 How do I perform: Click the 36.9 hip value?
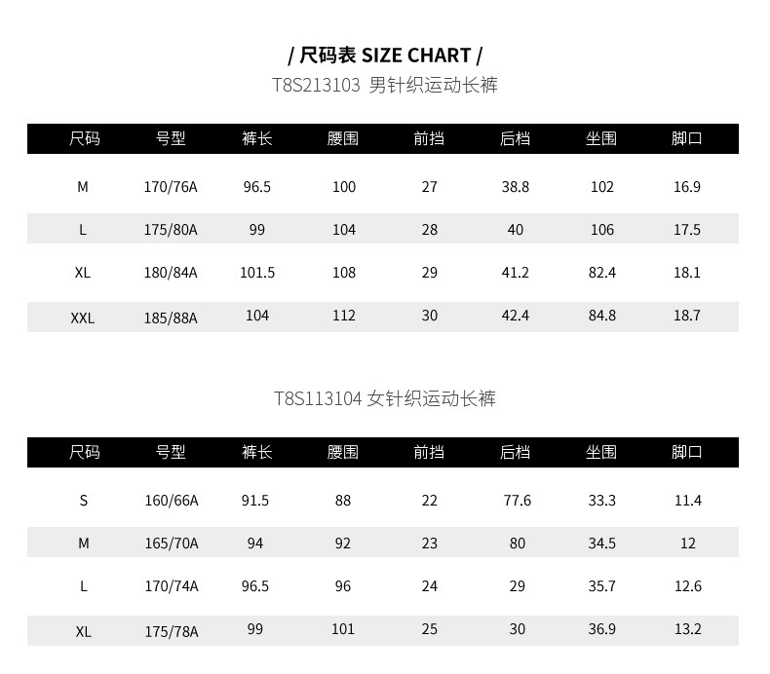[602, 629]
